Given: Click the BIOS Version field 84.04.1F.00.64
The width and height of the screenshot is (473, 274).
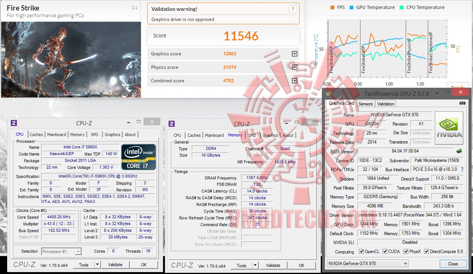Looking at the screenshot, I should coord(405,151).
